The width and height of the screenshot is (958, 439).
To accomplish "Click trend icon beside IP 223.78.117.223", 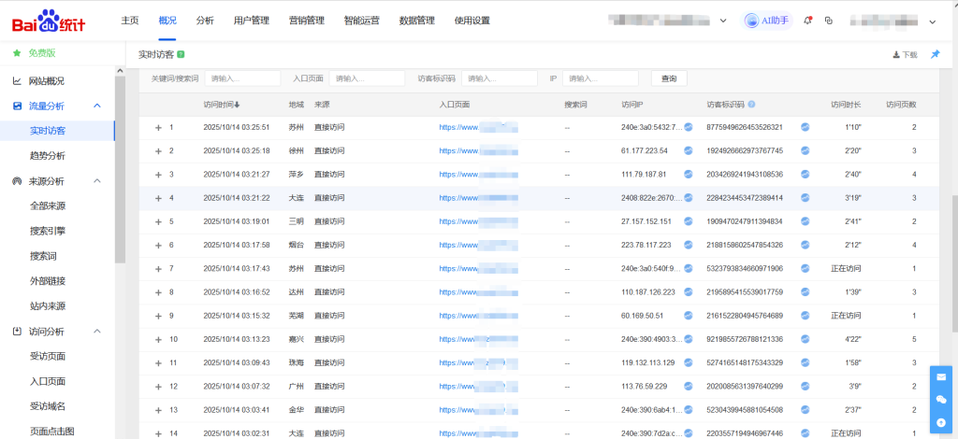I will [688, 245].
